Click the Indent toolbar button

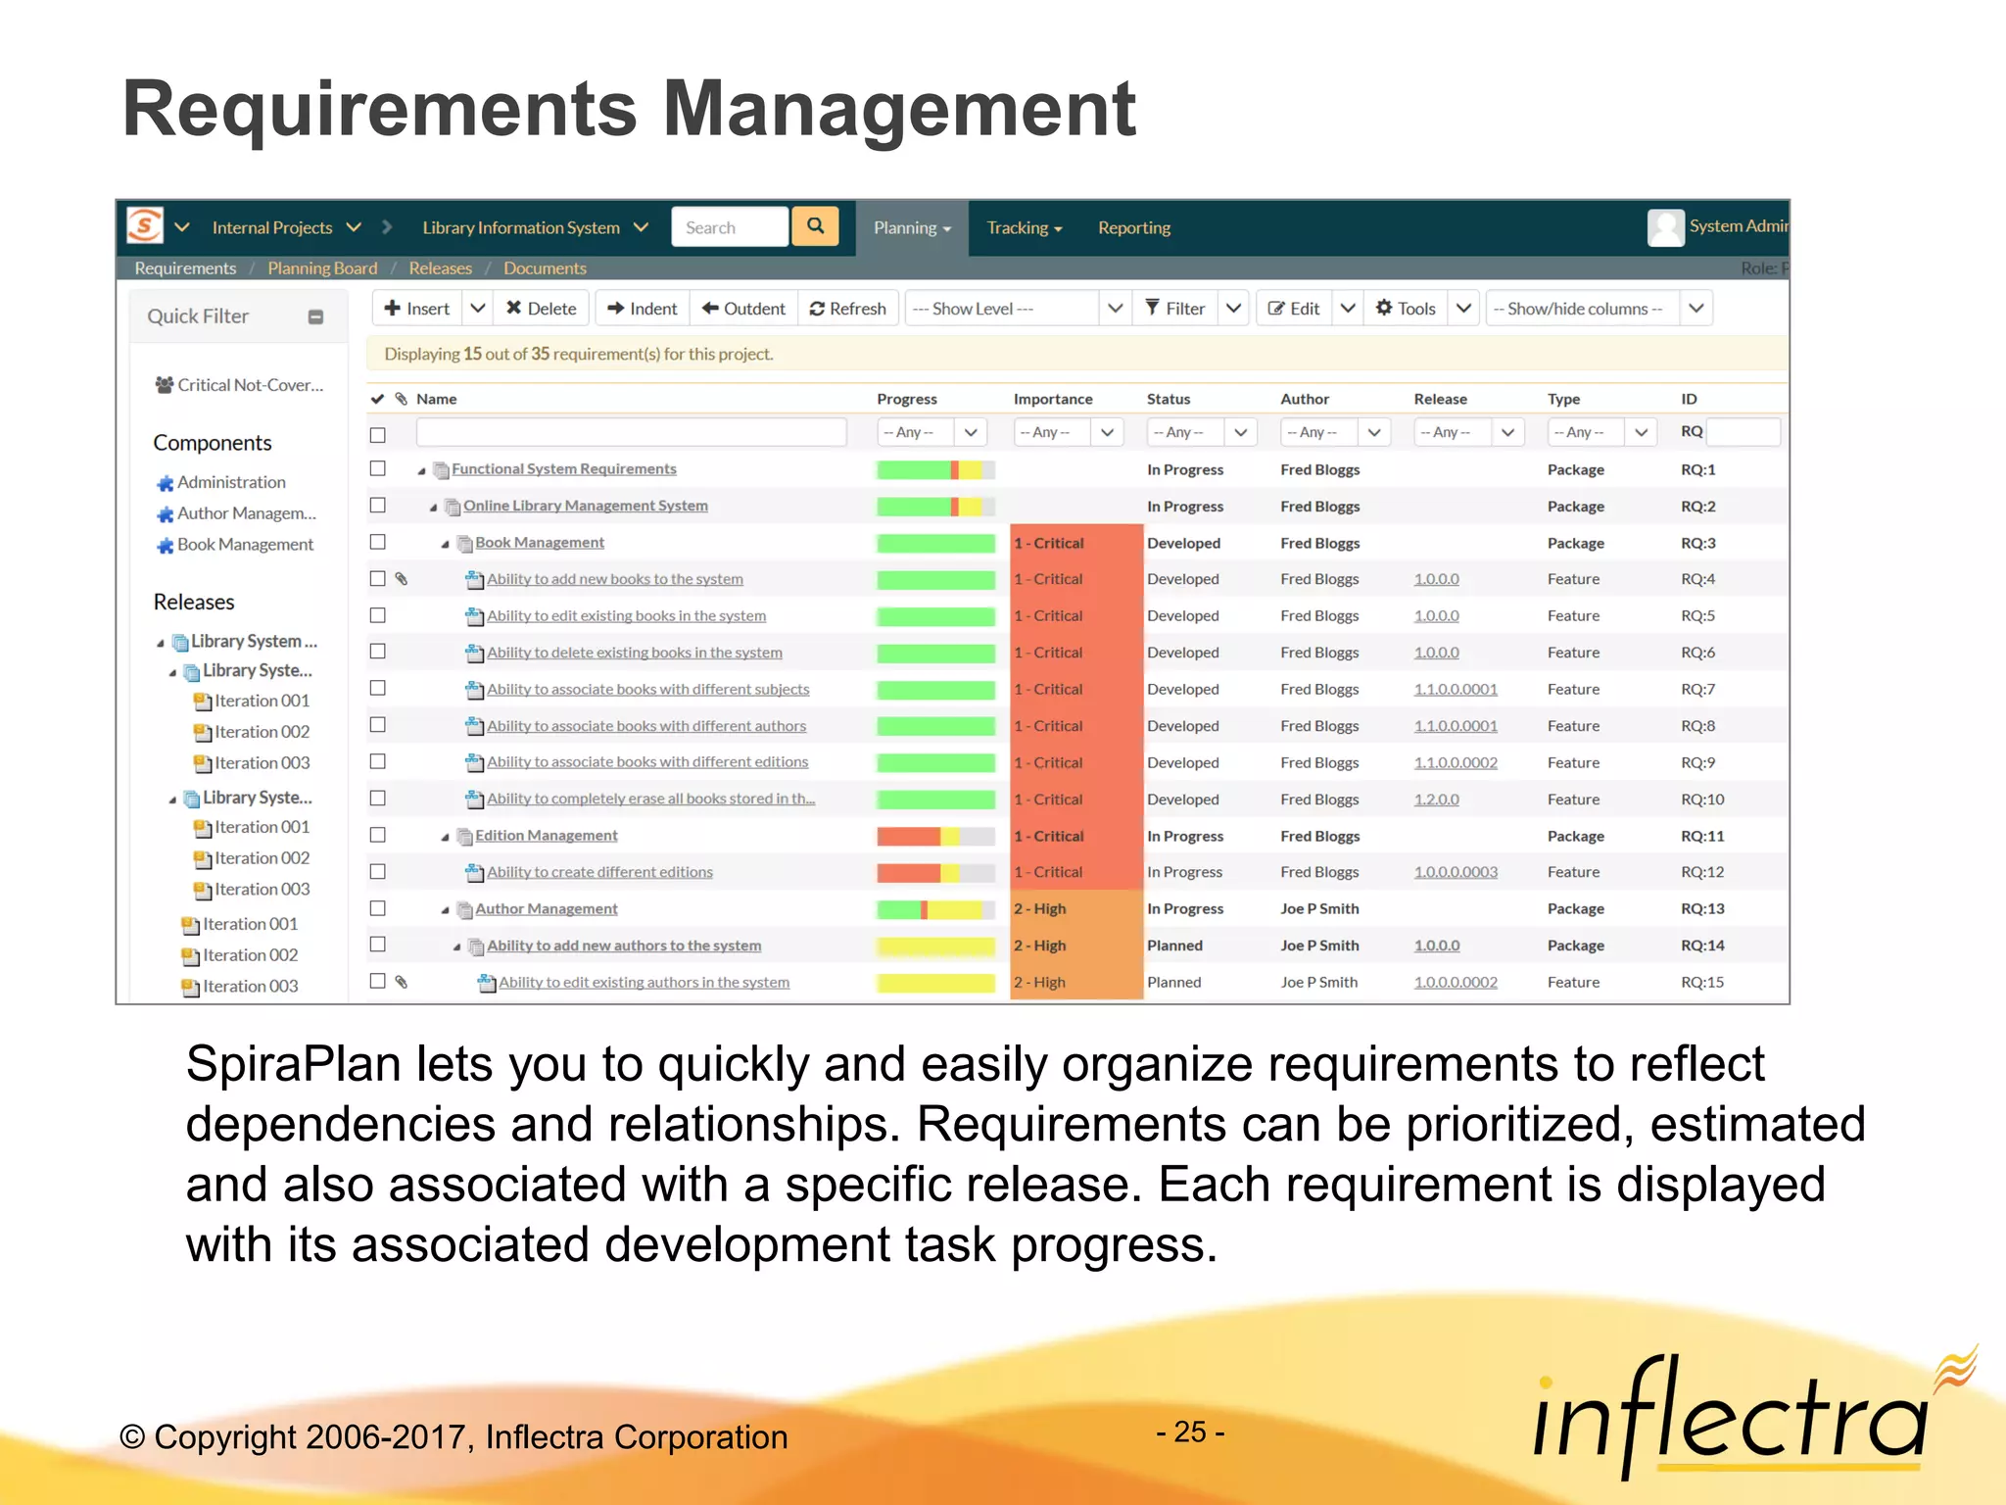(643, 309)
